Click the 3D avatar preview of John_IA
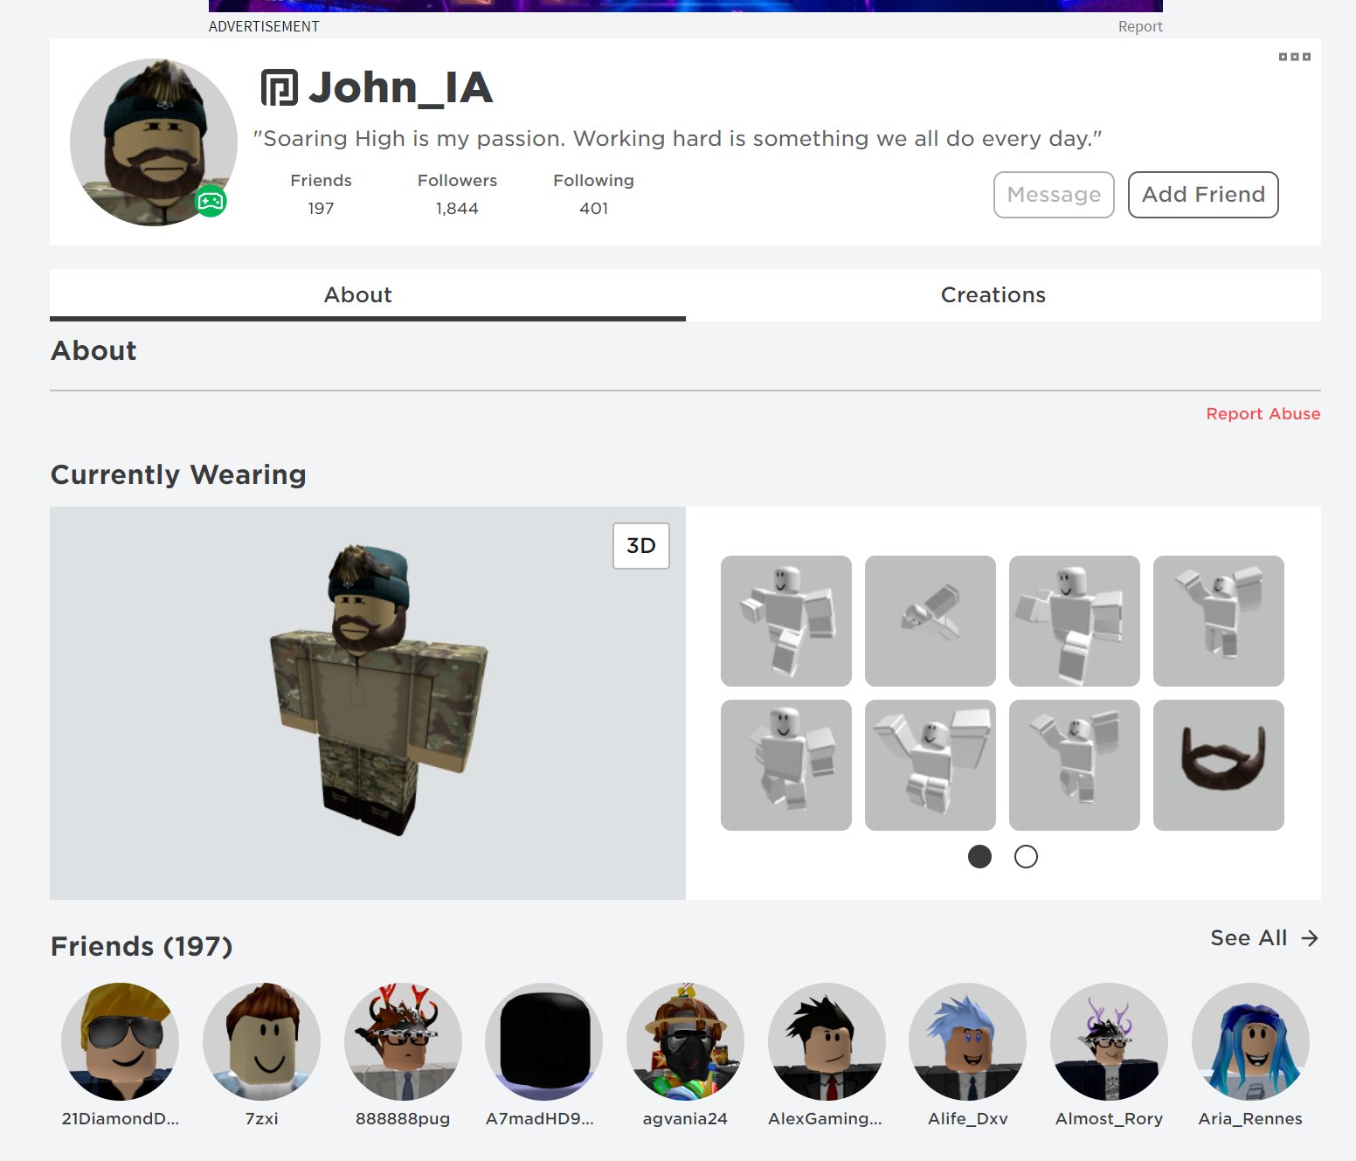The image size is (1356, 1161). [368, 703]
